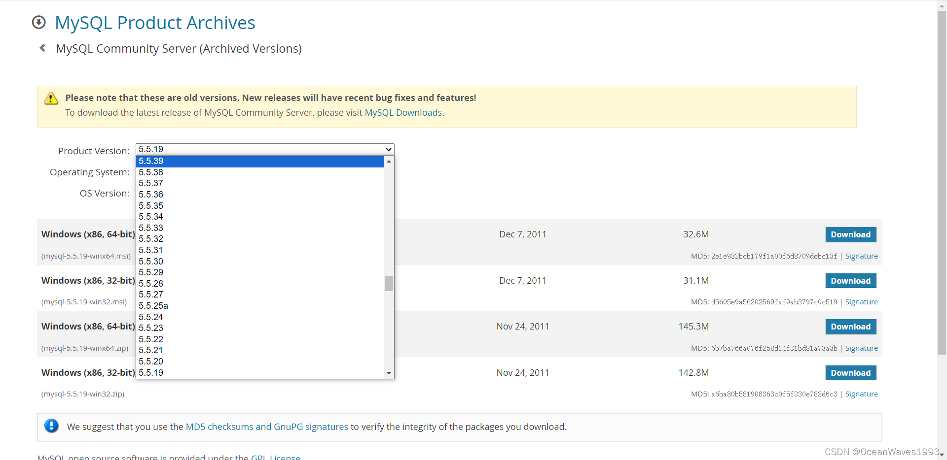
Task: Open Signature link for winx64.msi
Action: pos(861,256)
